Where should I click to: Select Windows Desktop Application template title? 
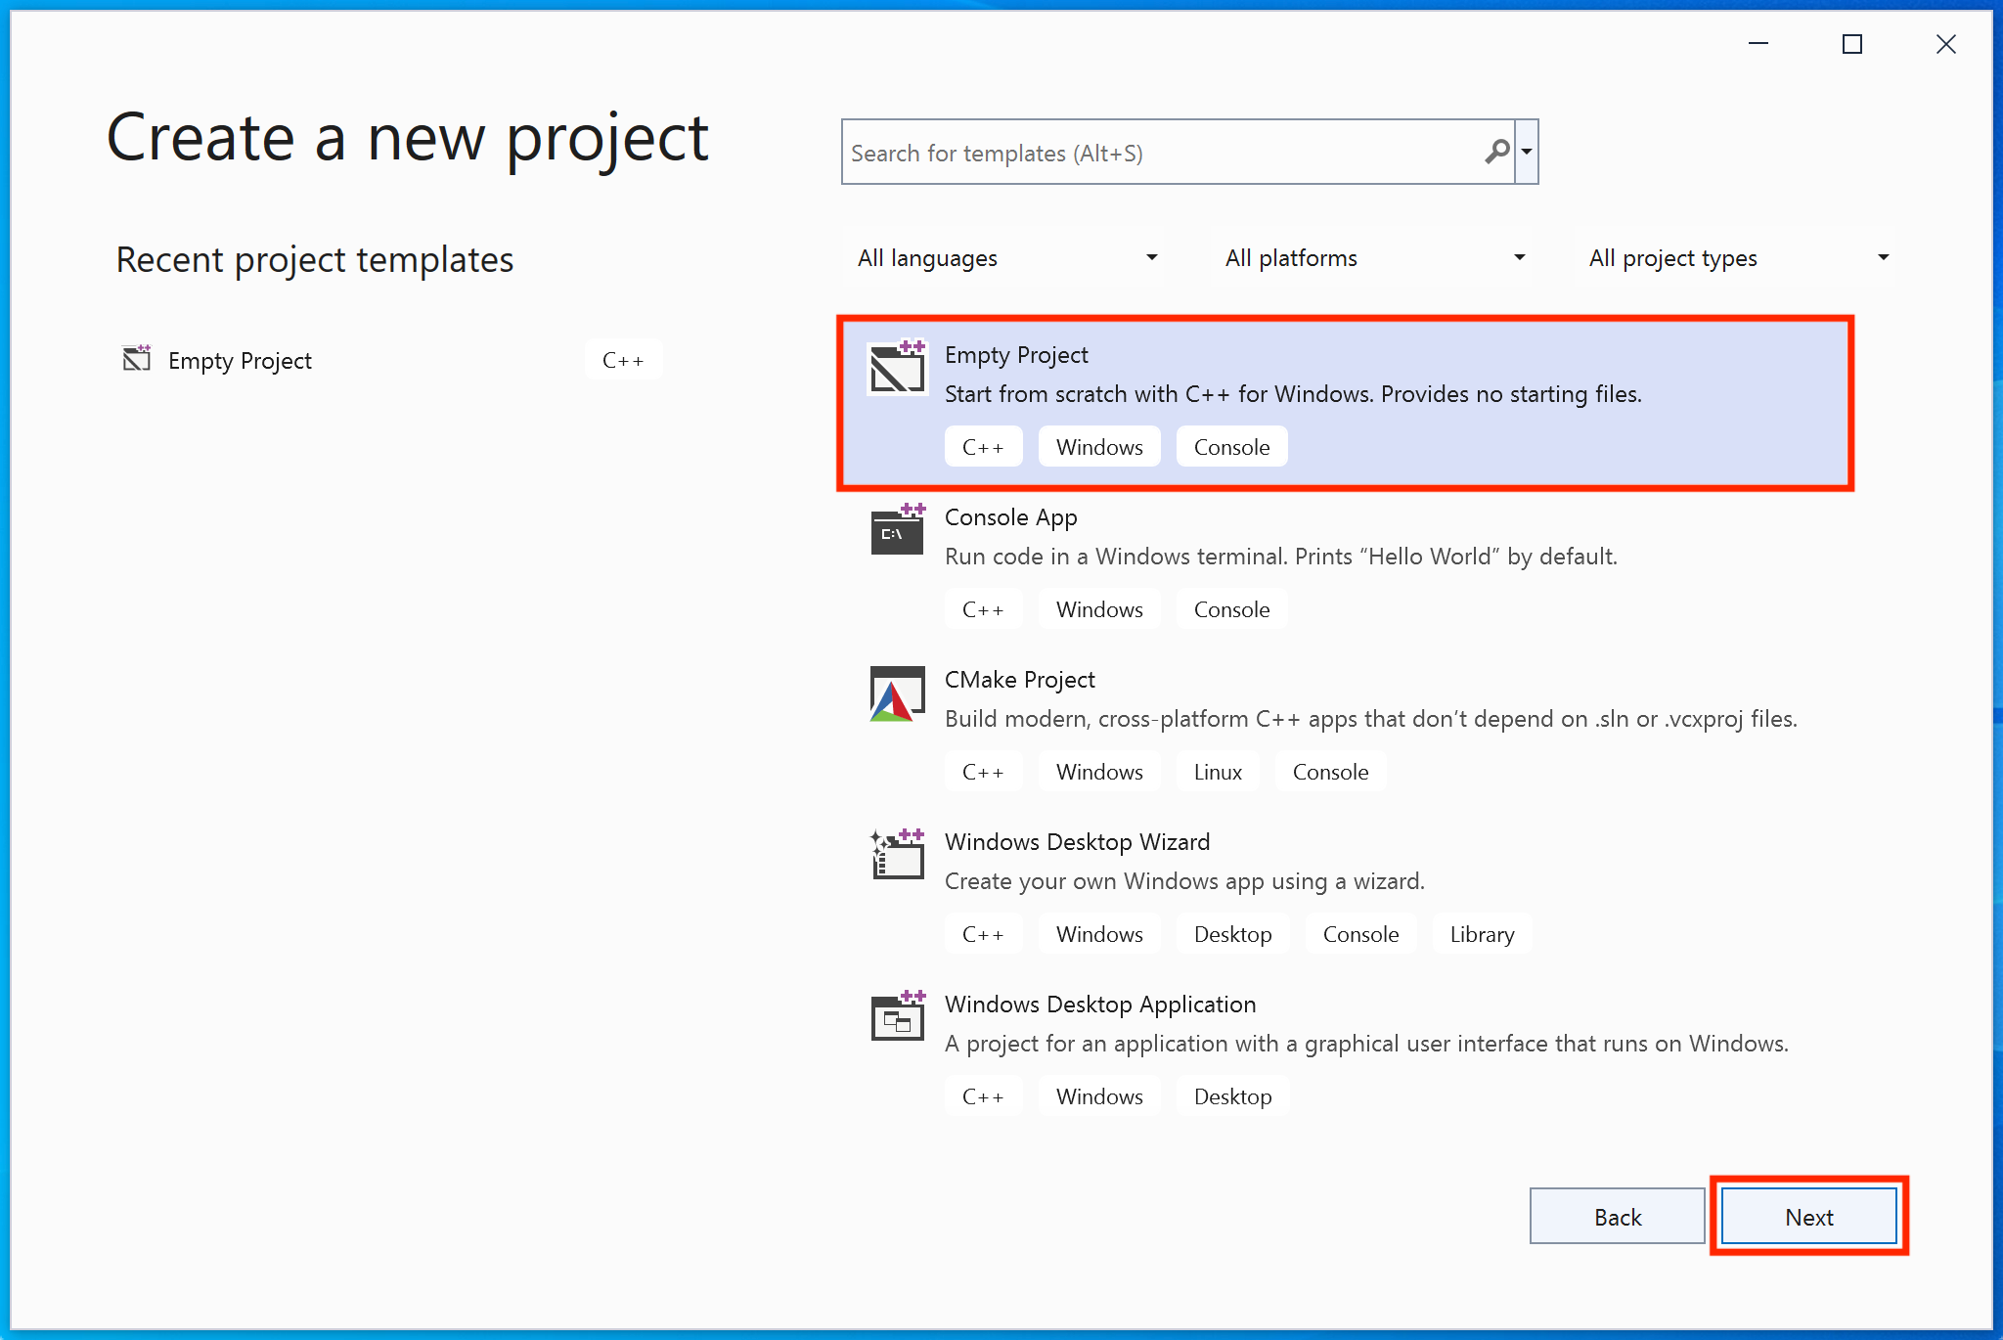[1099, 1005]
